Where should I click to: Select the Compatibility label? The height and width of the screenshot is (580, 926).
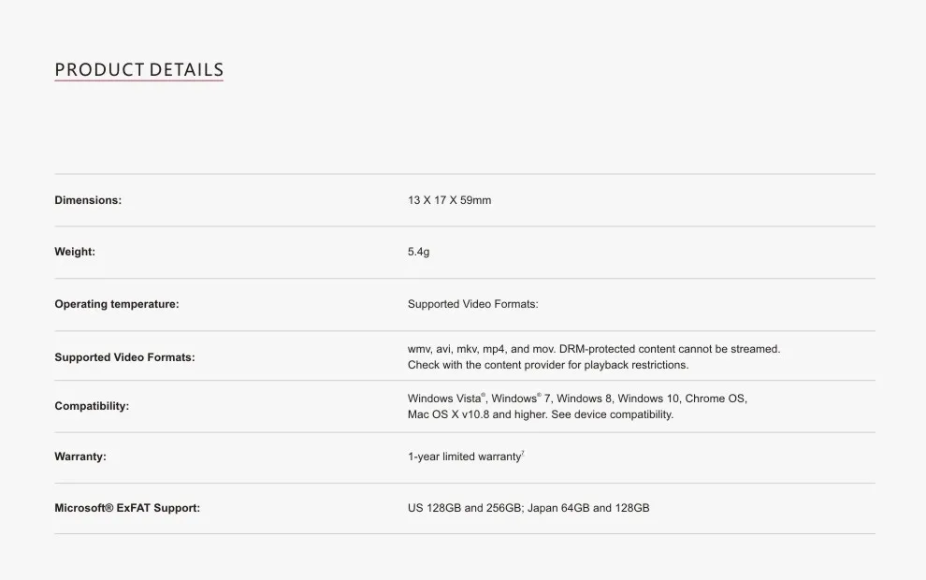coord(92,406)
